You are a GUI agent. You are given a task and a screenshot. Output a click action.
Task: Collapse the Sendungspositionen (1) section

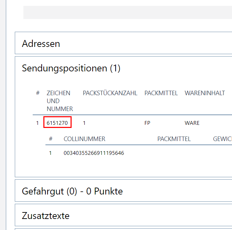71,68
